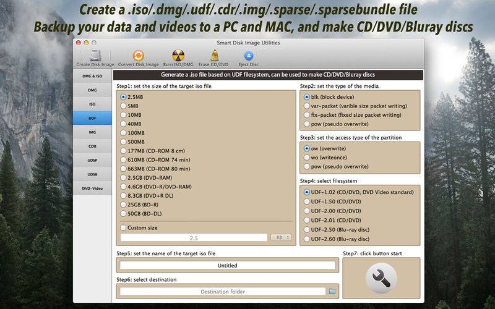Select the UDF sidebar tab
The height and width of the screenshot is (309, 495).
point(92,118)
